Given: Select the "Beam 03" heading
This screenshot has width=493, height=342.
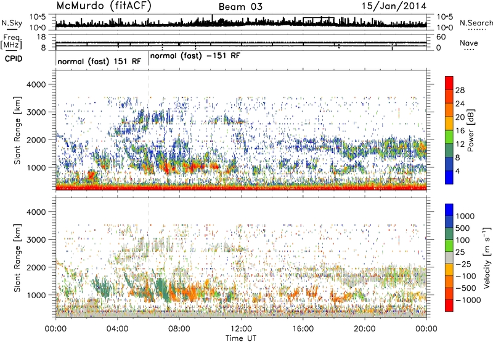Looking at the screenshot, I should (x=240, y=7).
